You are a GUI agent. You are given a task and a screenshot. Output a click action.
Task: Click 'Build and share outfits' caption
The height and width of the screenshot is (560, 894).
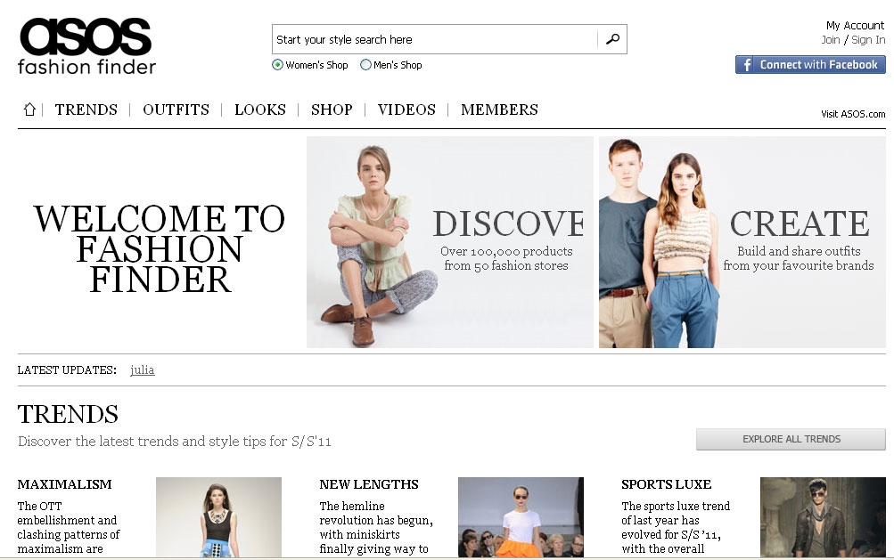(x=799, y=258)
